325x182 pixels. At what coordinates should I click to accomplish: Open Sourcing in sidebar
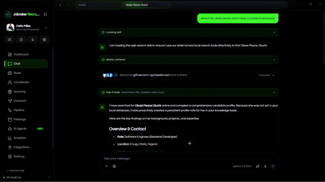point(26,92)
